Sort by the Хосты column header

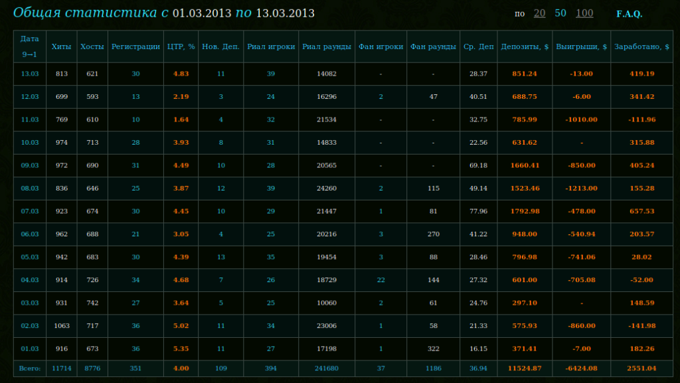click(92, 46)
